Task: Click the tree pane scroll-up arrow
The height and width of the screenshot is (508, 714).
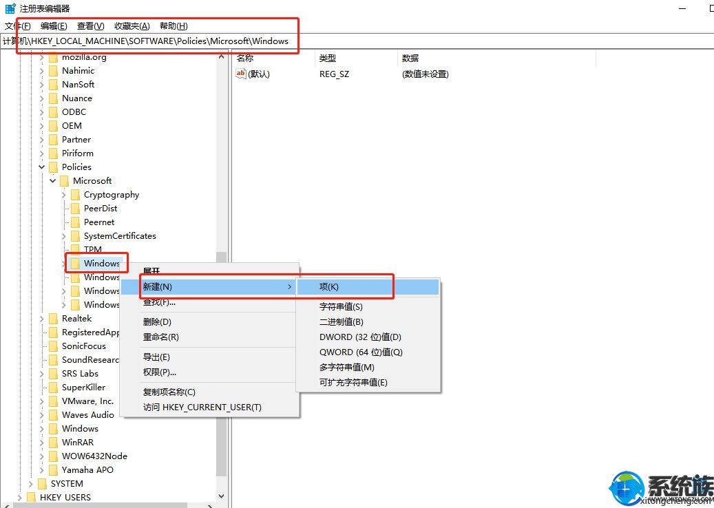Action: coord(221,56)
